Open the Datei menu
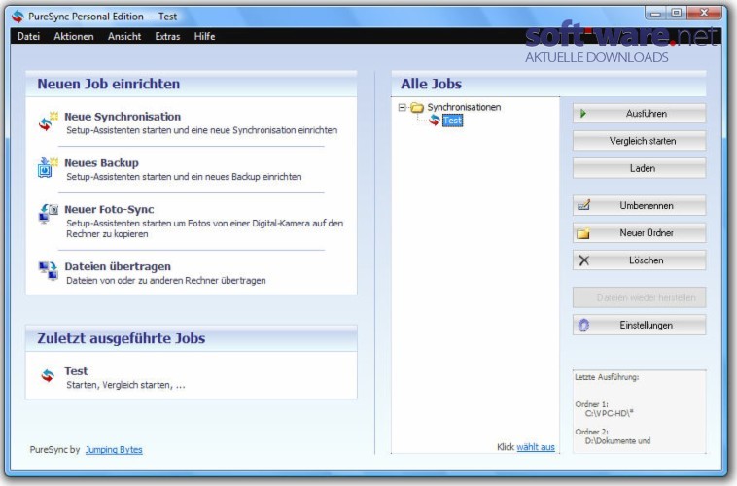This screenshot has height=486, width=737. [x=28, y=36]
